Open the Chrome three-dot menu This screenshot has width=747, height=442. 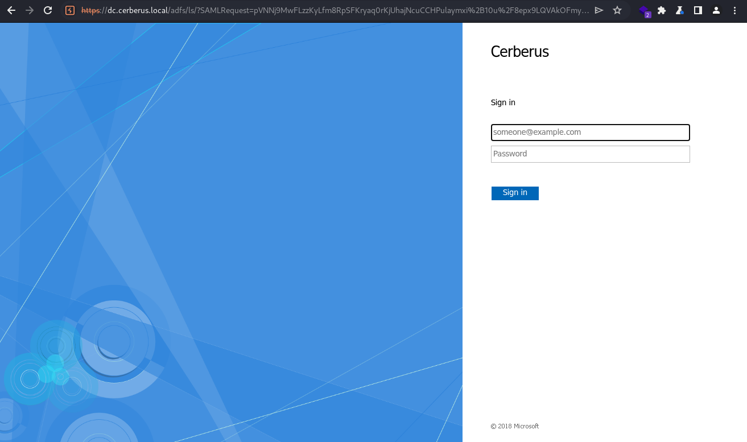[x=734, y=10]
